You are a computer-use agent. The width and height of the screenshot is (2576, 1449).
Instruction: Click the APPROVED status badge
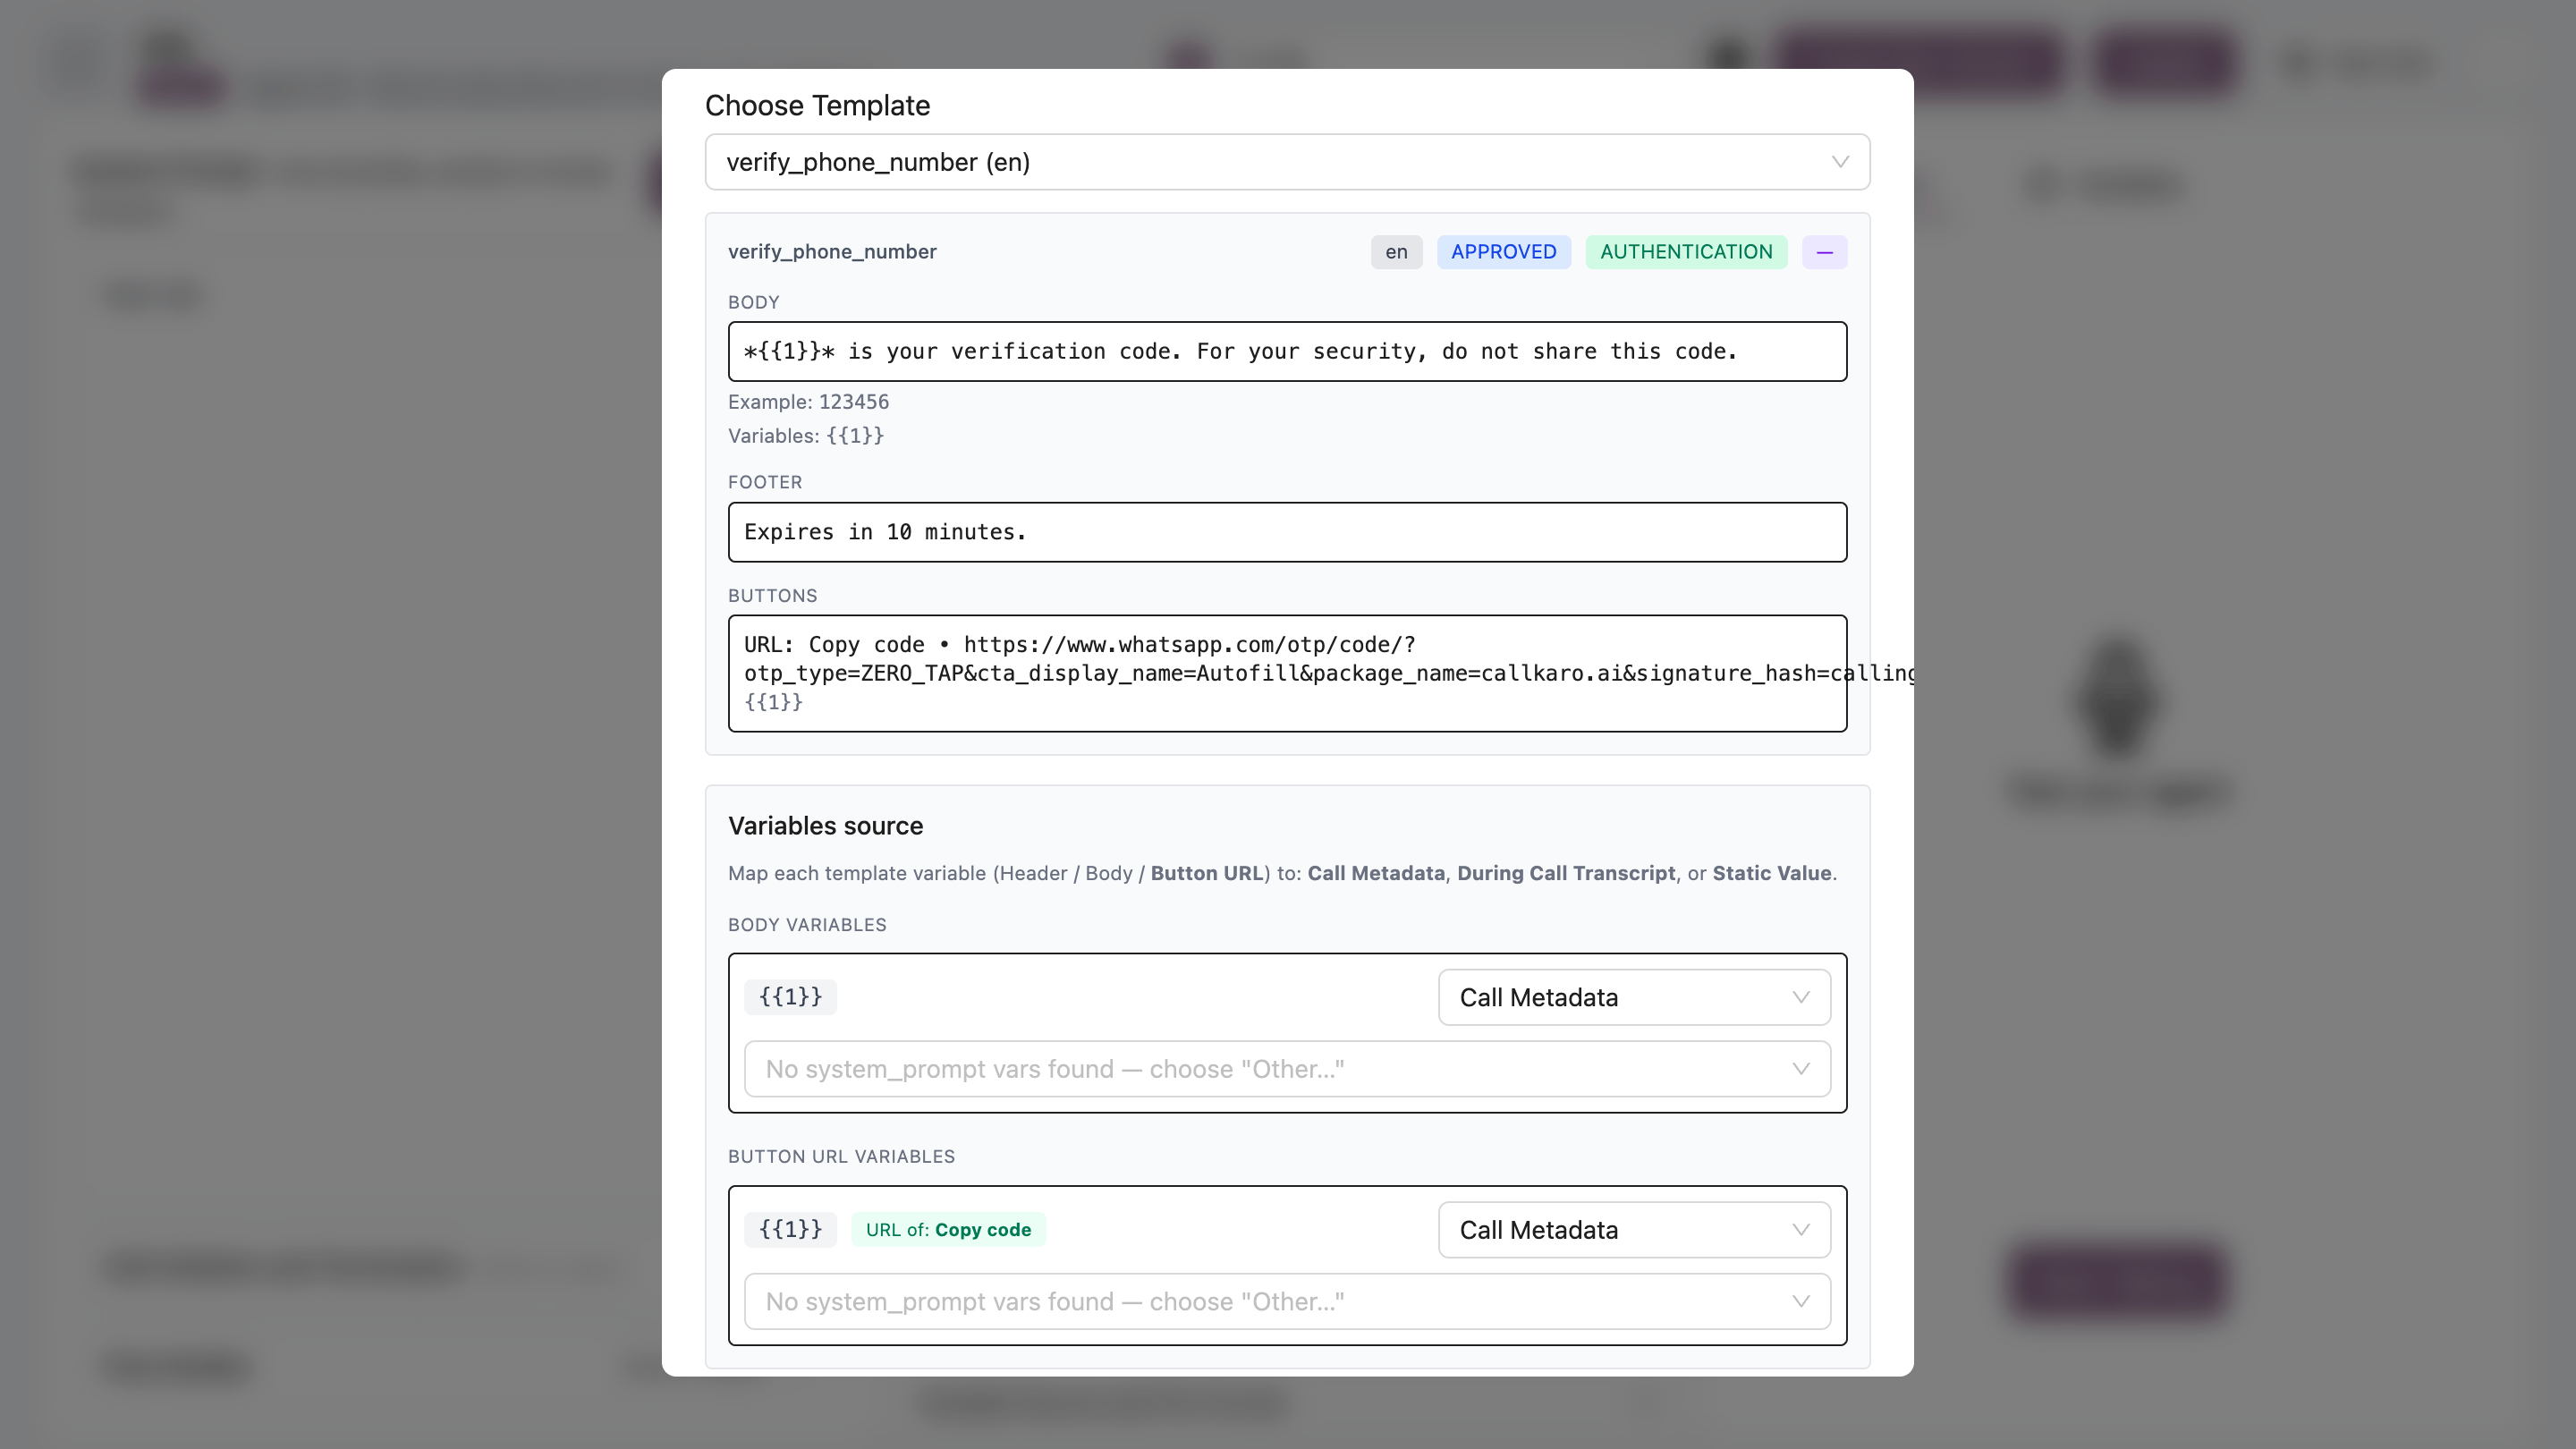[x=1503, y=252]
